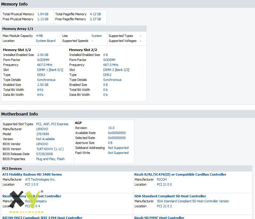Select Slot 2/2 Installed Enabled Size 0 B
The image size is (255, 219).
(x=105, y=55)
